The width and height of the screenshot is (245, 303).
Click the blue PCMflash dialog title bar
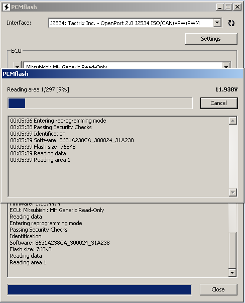(122, 74)
